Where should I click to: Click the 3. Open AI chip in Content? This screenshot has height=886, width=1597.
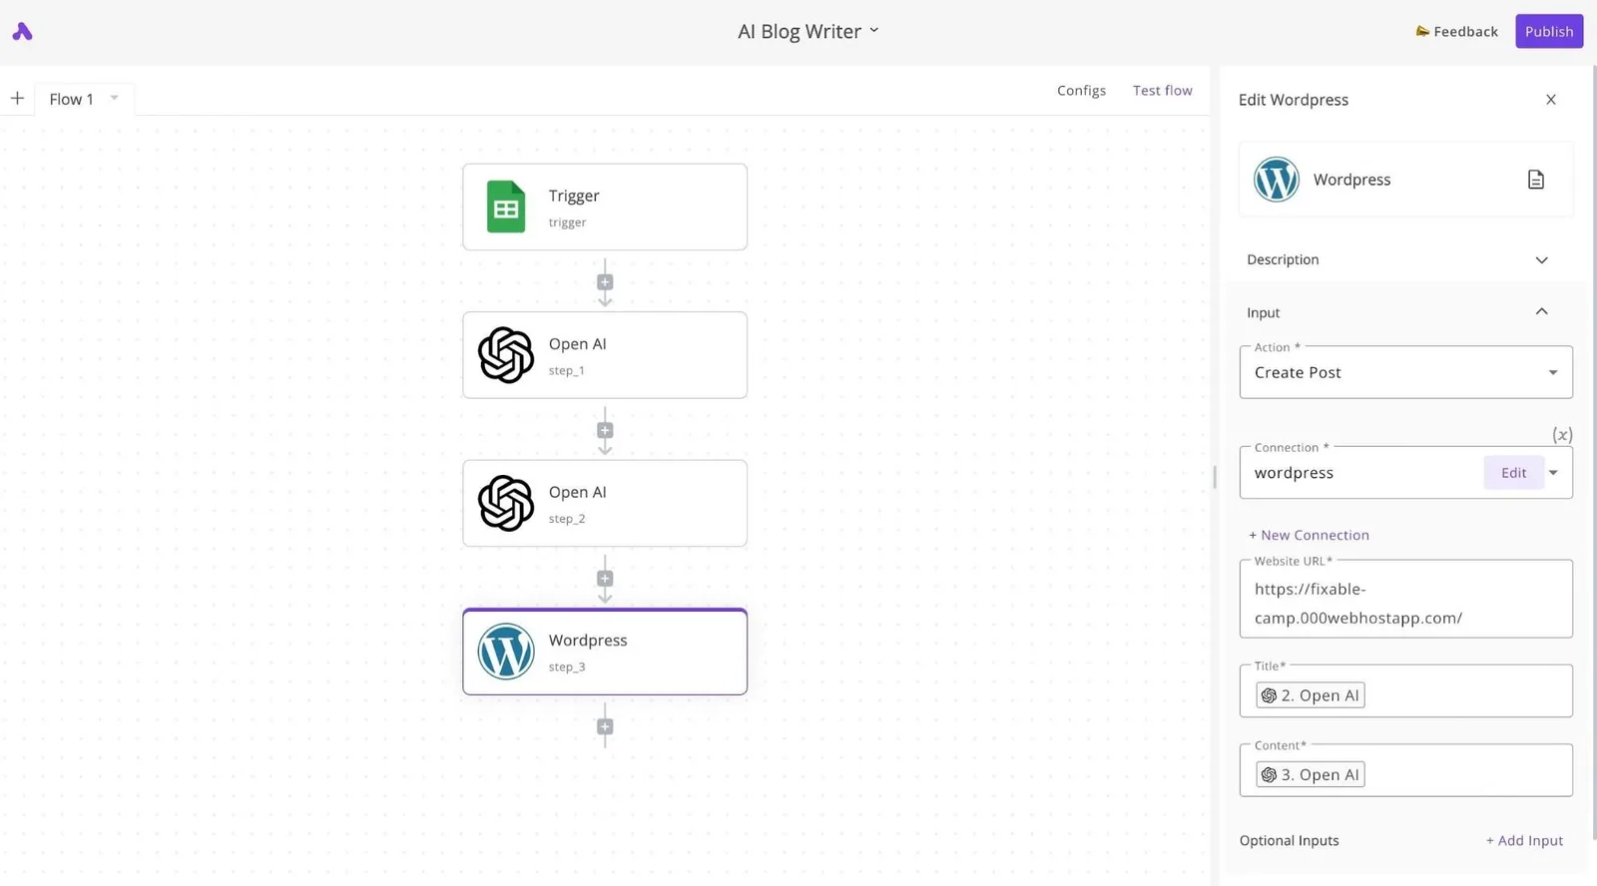pyautogui.click(x=1311, y=774)
